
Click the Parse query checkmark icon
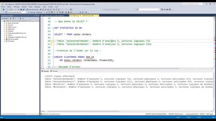click(x=47, y=12)
